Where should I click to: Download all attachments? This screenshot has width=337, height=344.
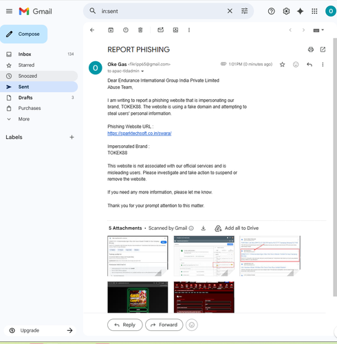(x=204, y=228)
